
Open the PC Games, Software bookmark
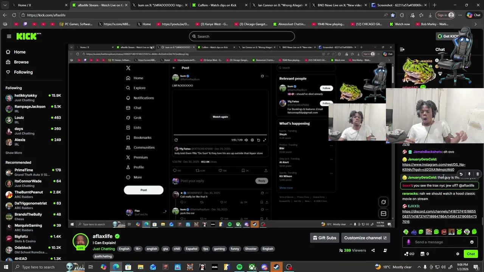pos(76,24)
